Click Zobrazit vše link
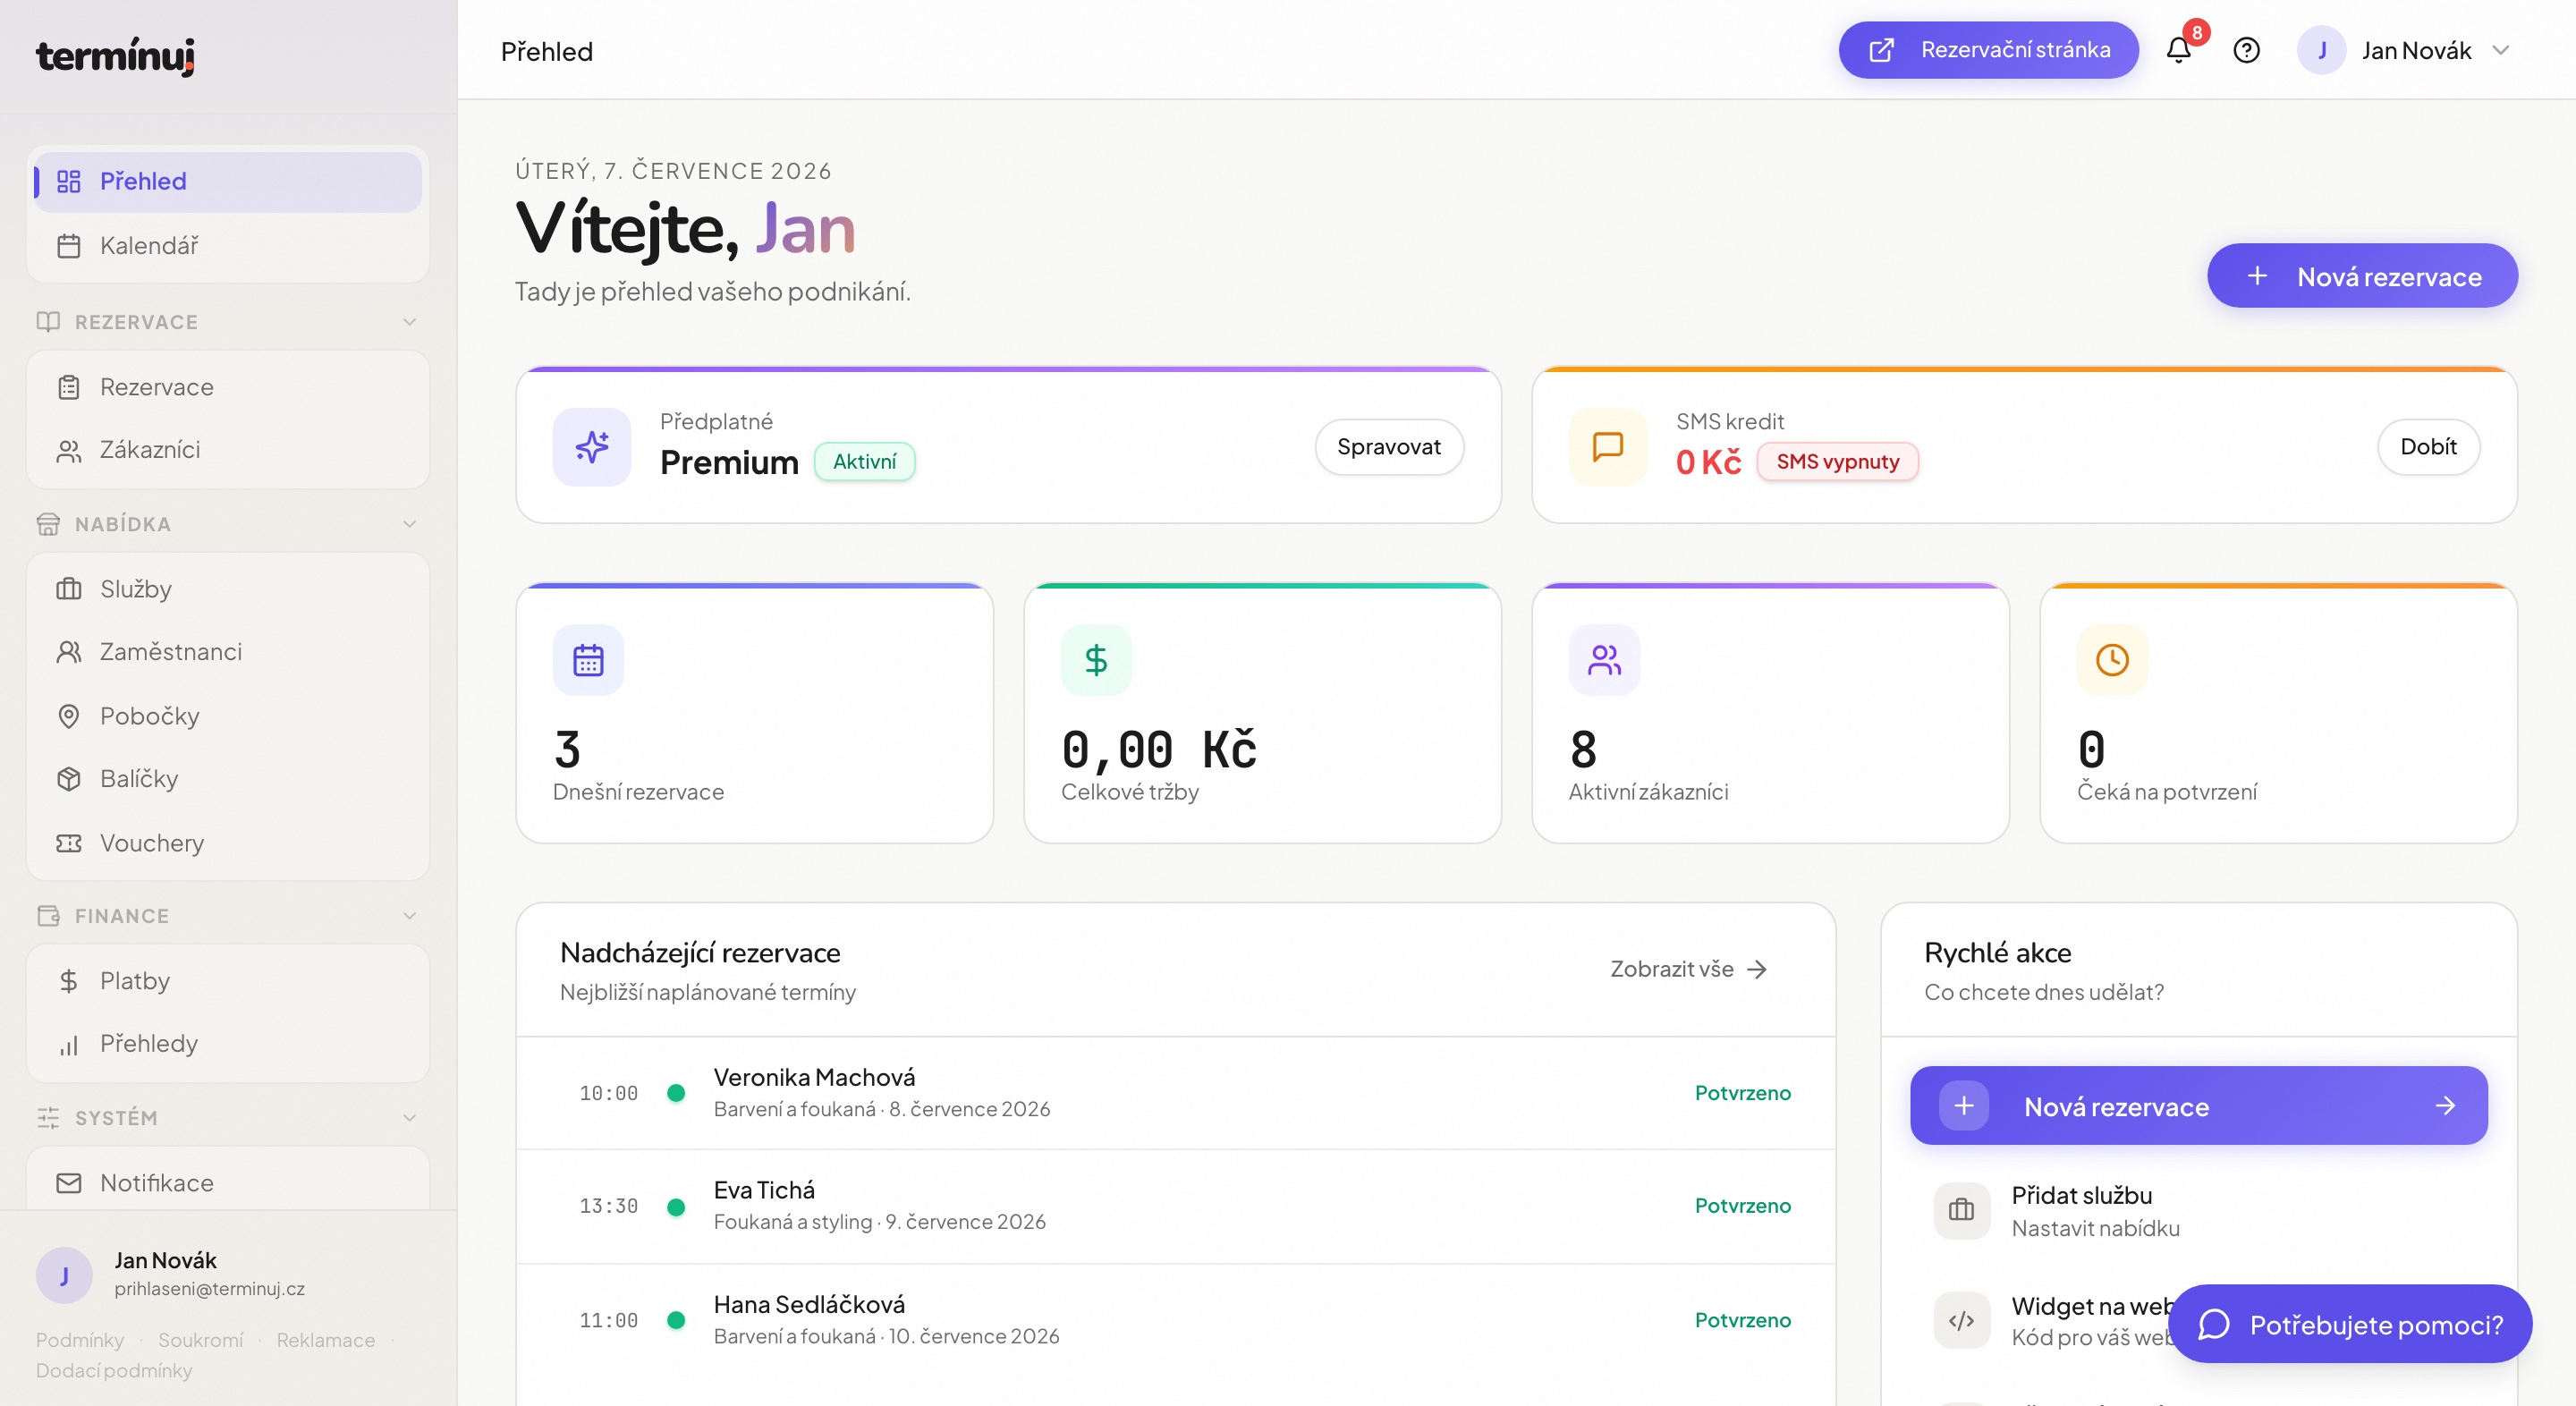The width and height of the screenshot is (2576, 1406). coord(1689,969)
